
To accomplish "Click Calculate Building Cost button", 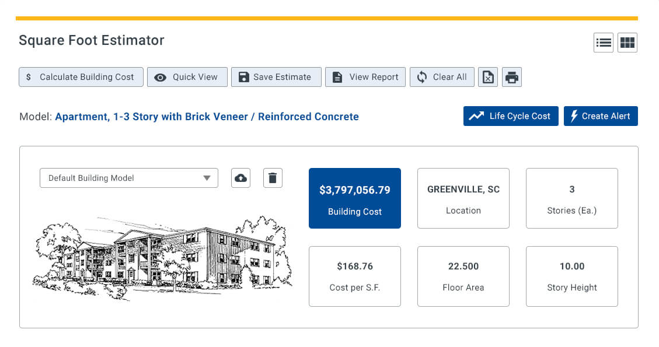I will pos(81,77).
